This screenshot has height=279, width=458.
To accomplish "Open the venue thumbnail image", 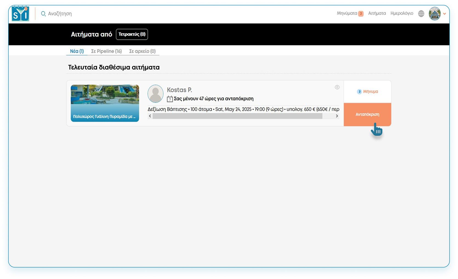I will coord(105,103).
